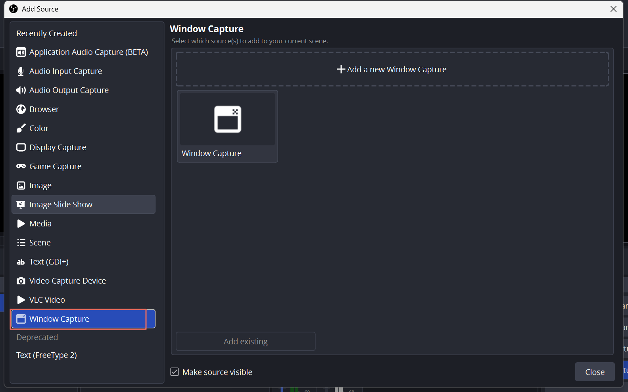Click the Browser globe icon

[21, 109]
